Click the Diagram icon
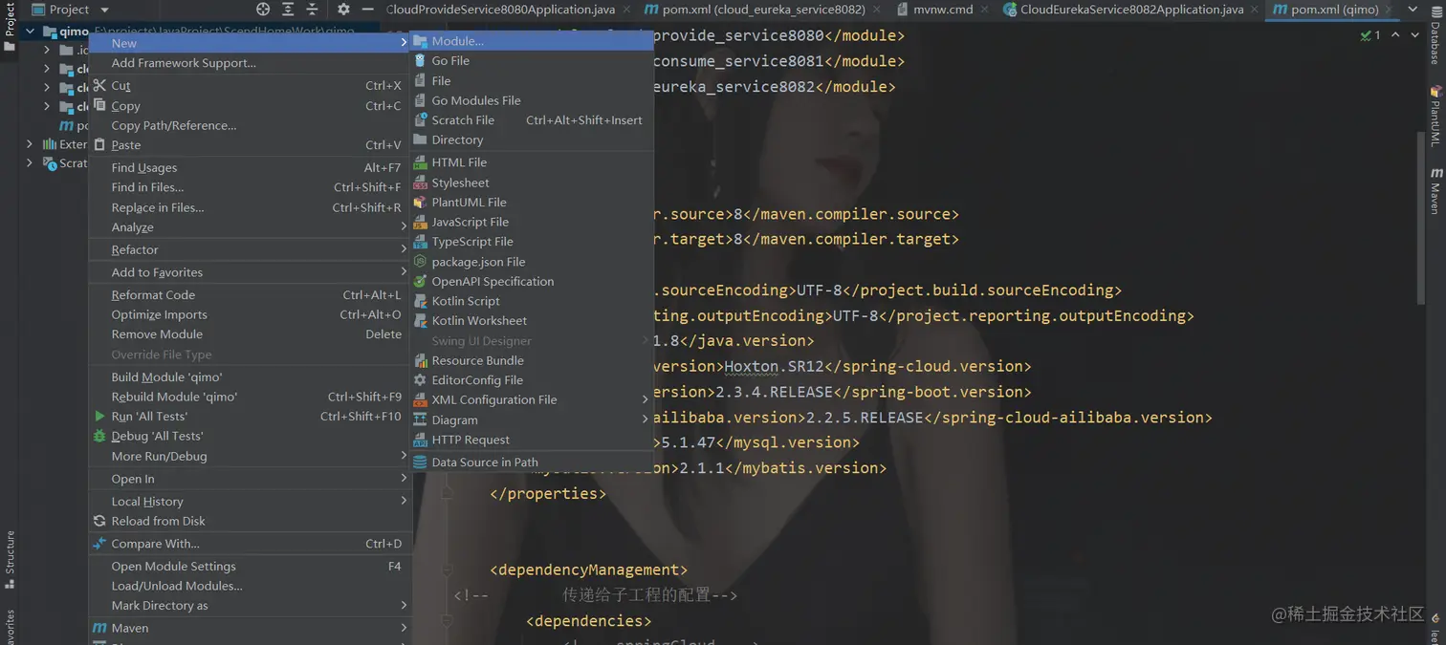 point(420,419)
